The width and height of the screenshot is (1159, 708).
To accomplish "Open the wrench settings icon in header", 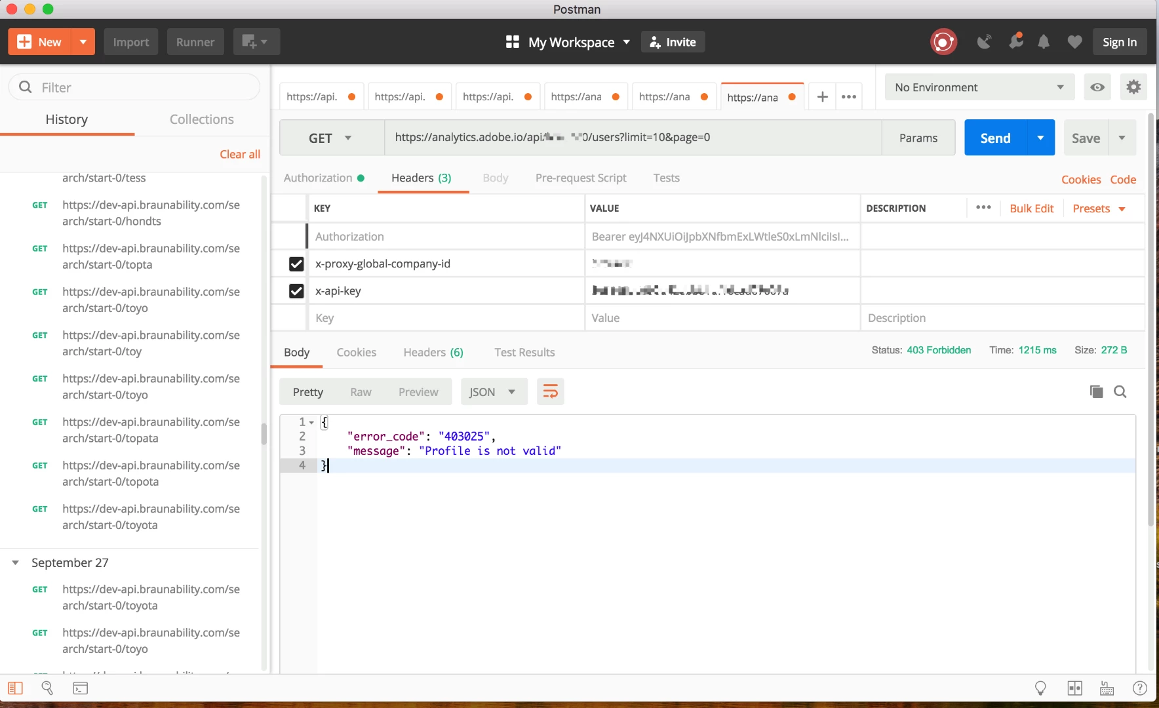I will (1016, 41).
